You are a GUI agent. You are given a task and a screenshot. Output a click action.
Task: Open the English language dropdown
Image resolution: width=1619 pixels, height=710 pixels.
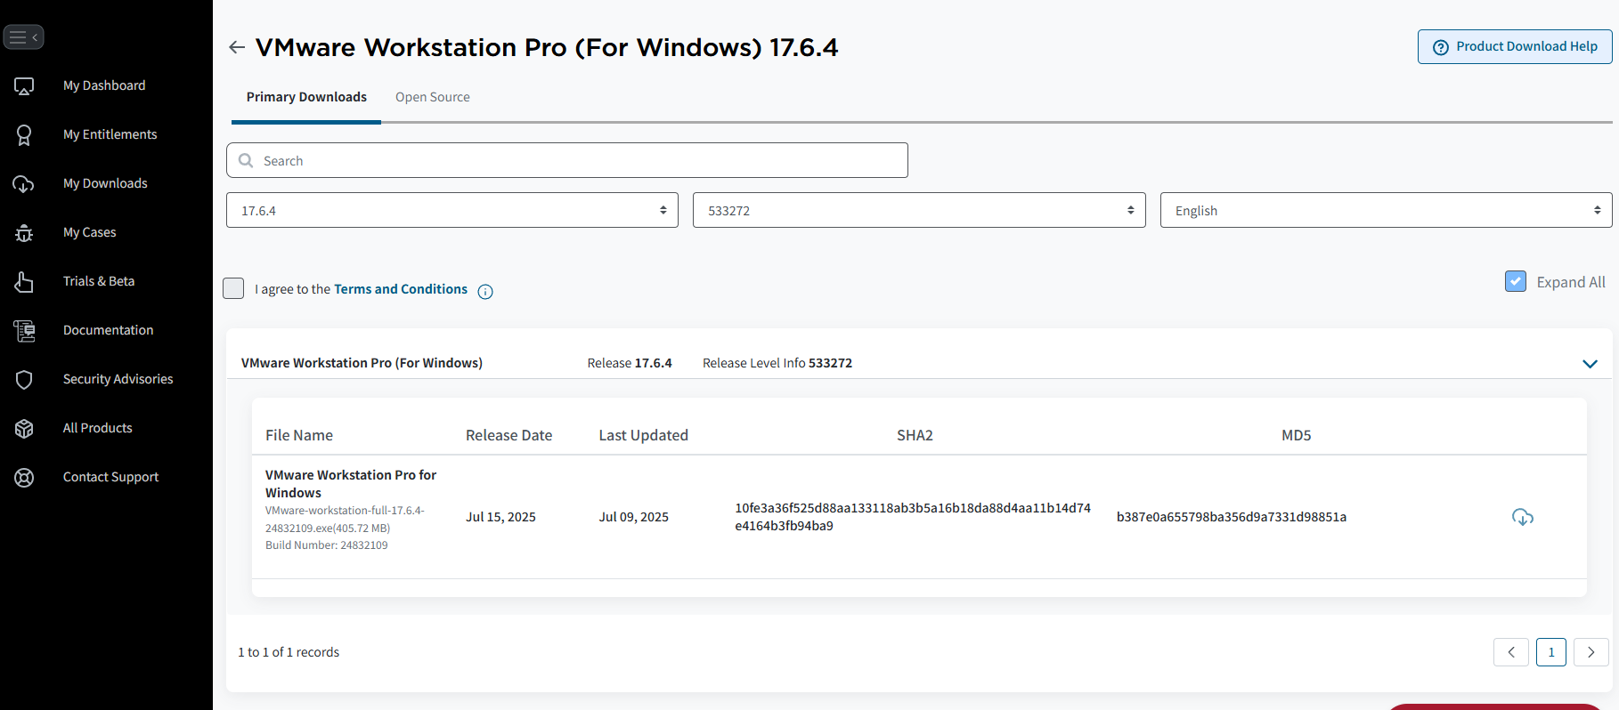pos(1386,210)
